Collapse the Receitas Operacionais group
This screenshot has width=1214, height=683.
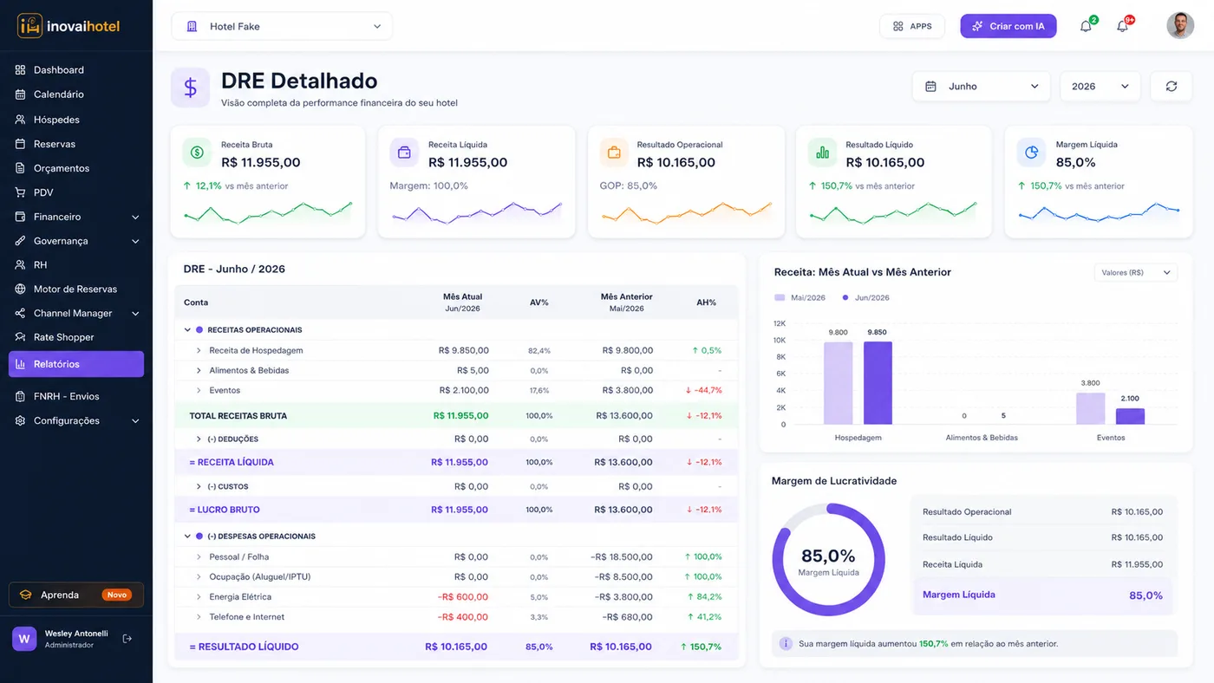click(x=188, y=330)
